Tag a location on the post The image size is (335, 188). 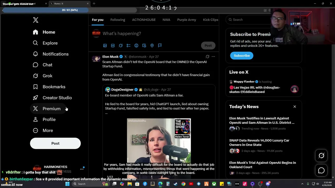(x=152, y=45)
